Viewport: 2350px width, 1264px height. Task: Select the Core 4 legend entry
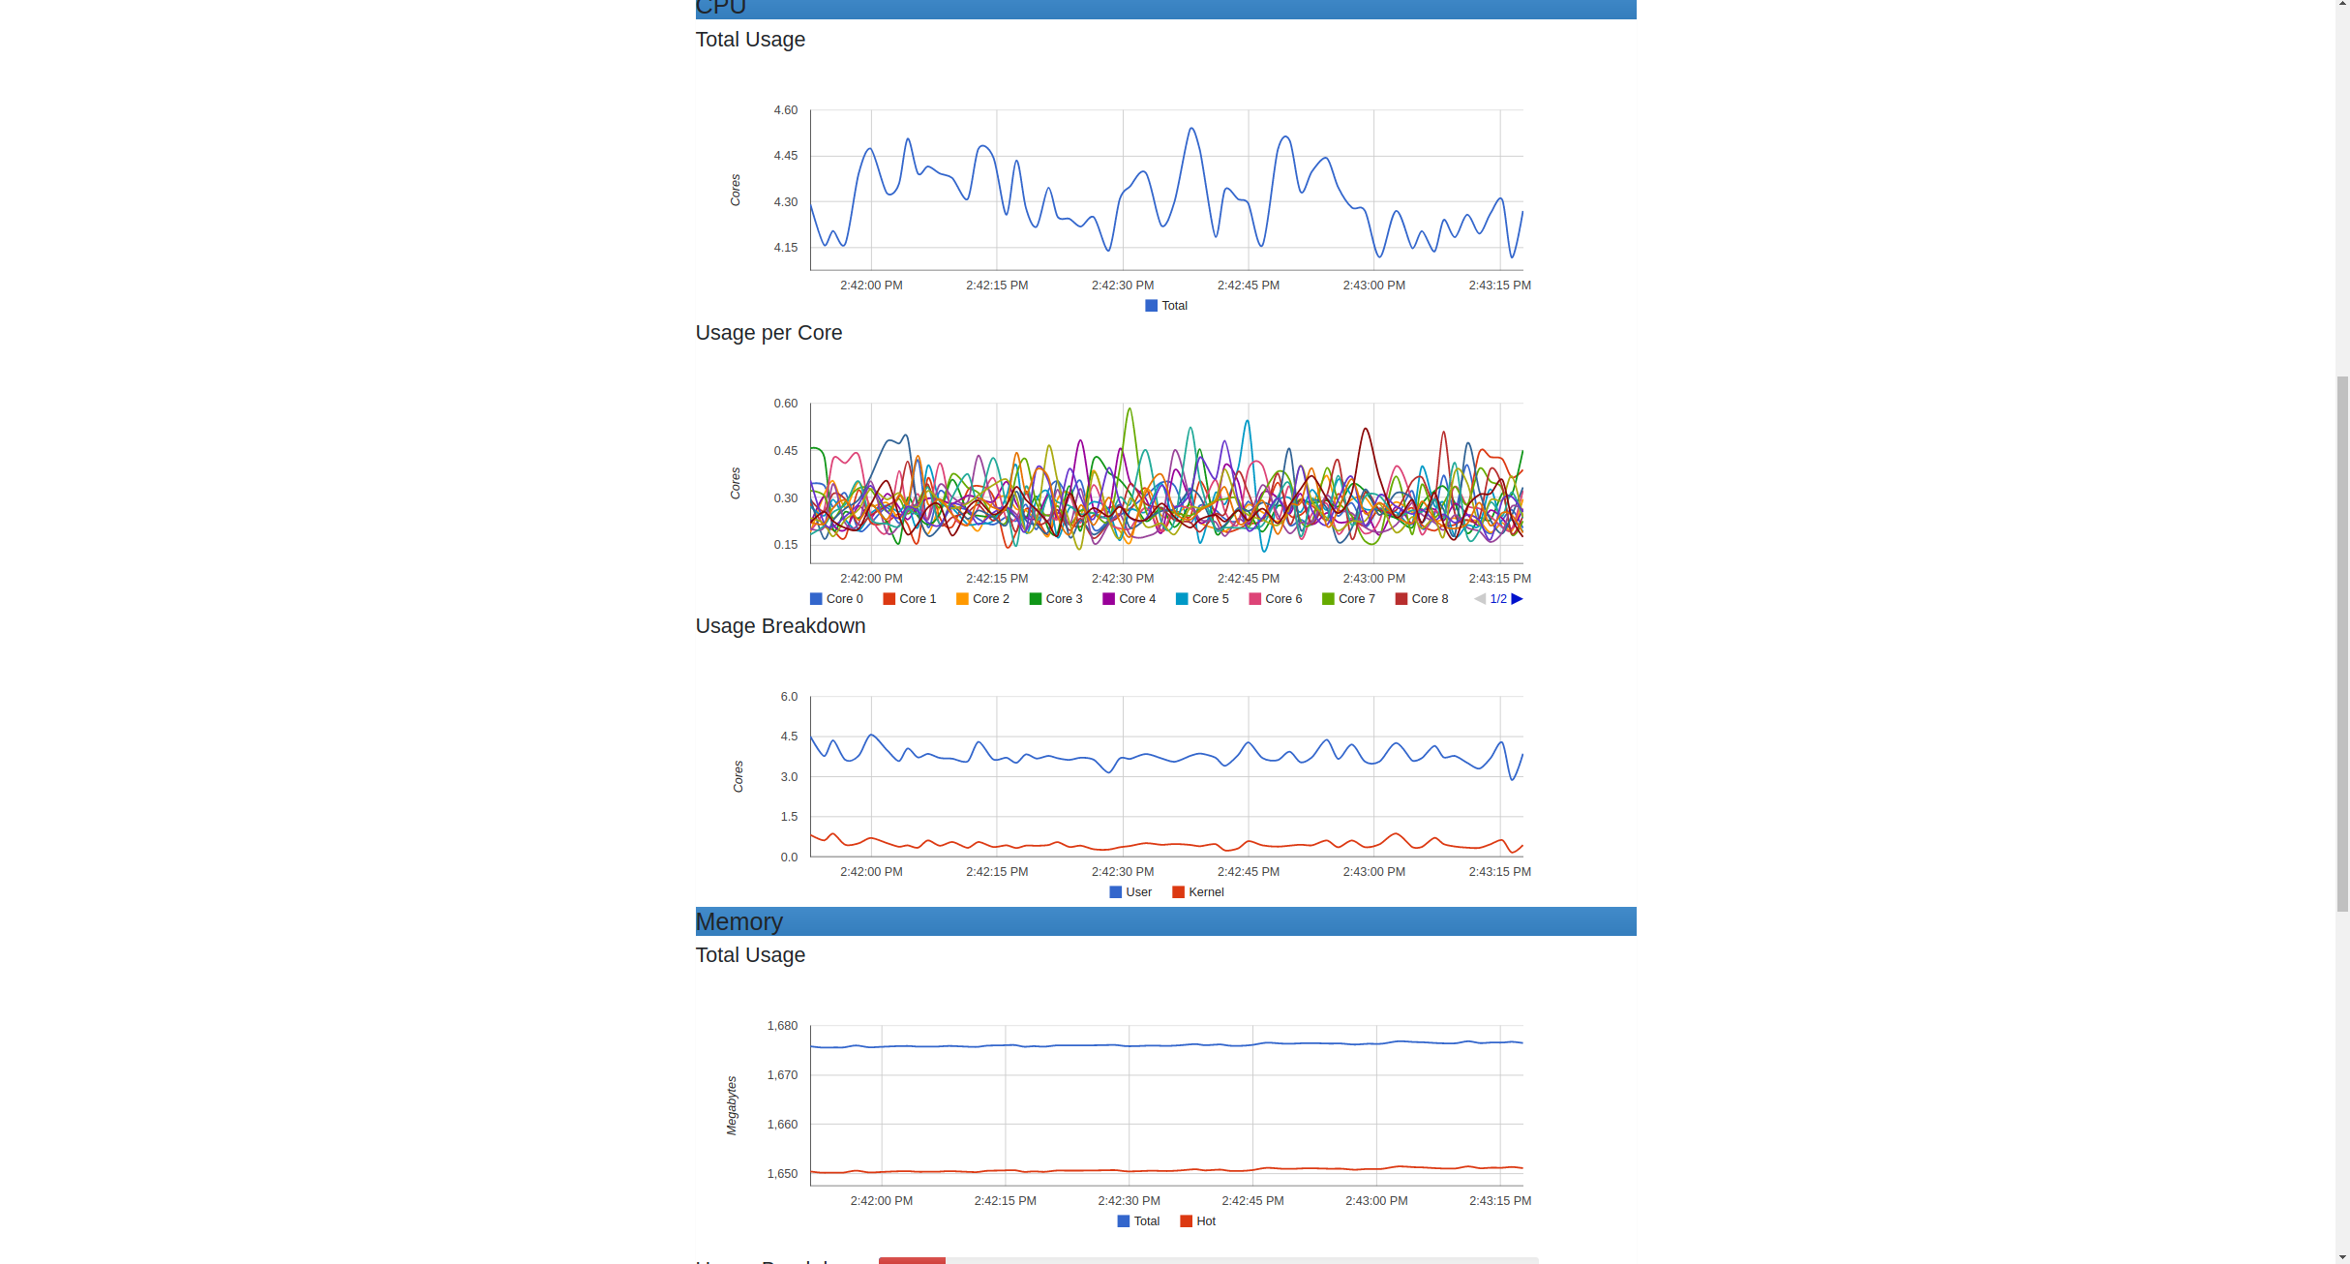pyautogui.click(x=1129, y=599)
